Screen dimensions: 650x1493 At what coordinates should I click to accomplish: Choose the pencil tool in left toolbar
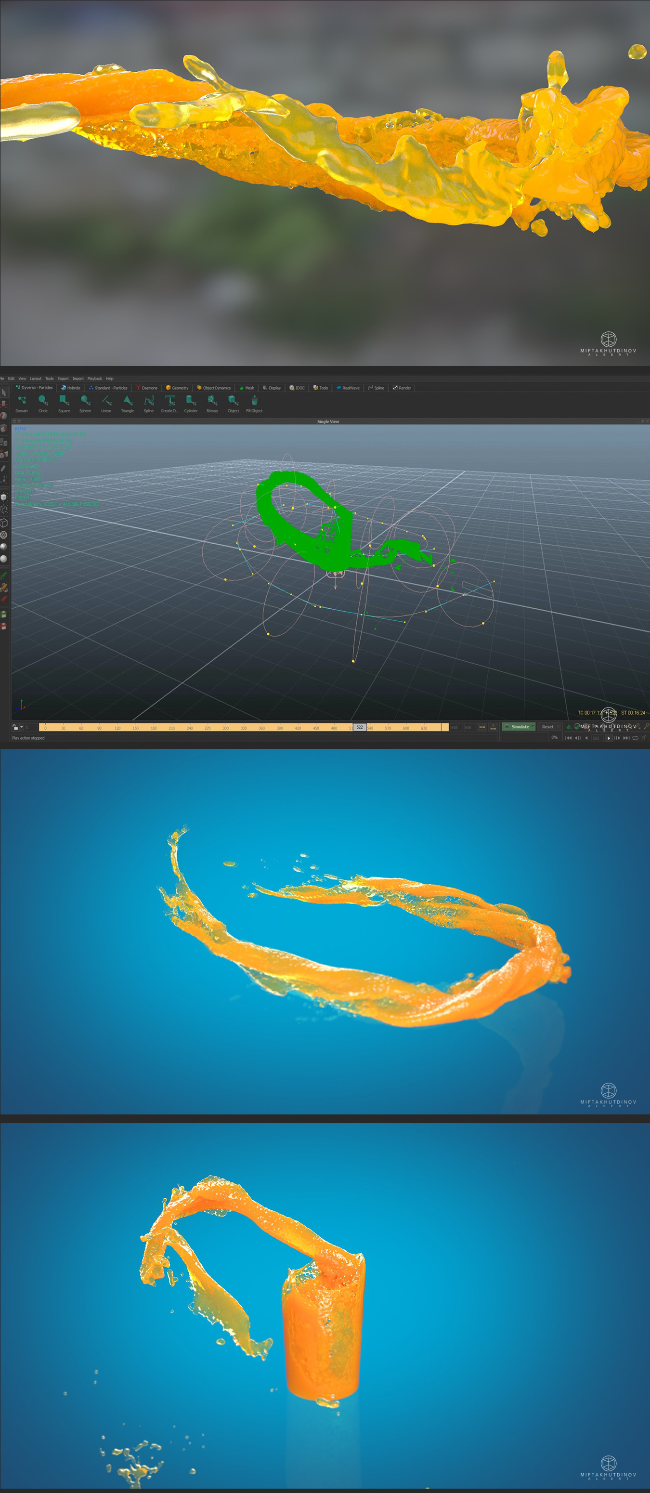point(3,468)
